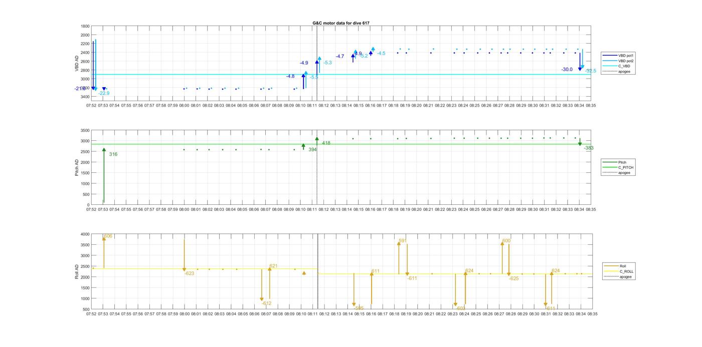Click the '1800' y-axis tick in VBD plot
This screenshot has width=702, height=347.
[x=85, y=26]
